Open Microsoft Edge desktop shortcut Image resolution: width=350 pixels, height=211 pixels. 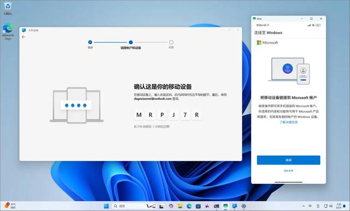8,31
